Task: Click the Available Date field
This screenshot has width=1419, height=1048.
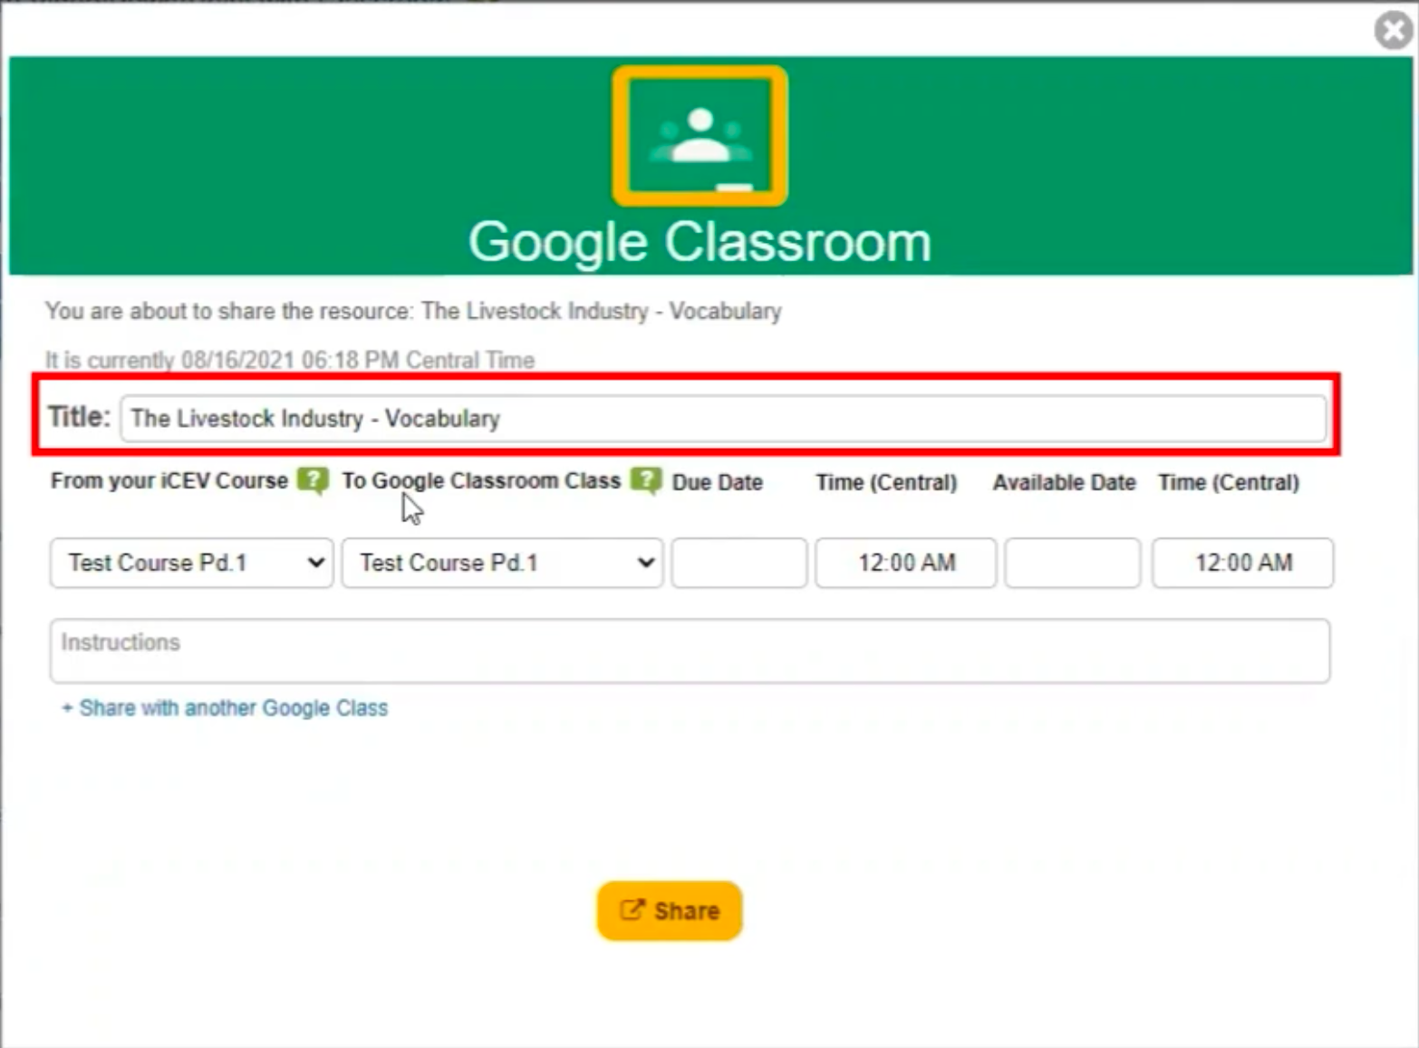Action: pos(1072,563)
